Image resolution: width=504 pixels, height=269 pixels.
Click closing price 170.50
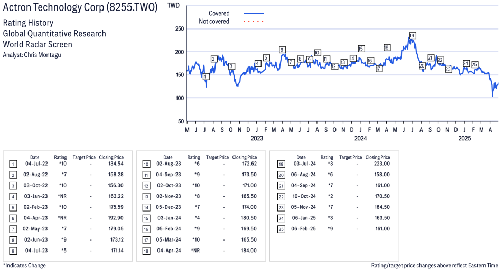coord(382,196)
